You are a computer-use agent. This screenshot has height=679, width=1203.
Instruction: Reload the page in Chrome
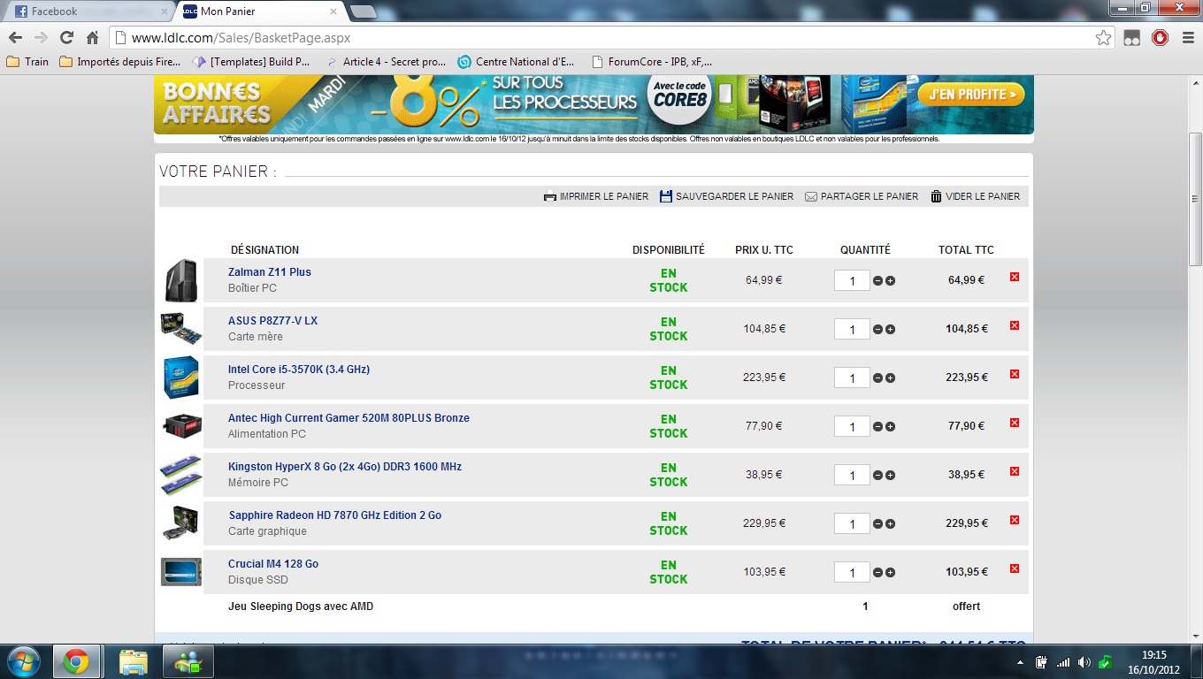pyautogui.click(x=66, y=38)
